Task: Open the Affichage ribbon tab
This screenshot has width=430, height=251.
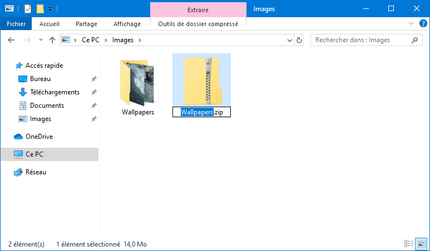Action: [127, 24]
